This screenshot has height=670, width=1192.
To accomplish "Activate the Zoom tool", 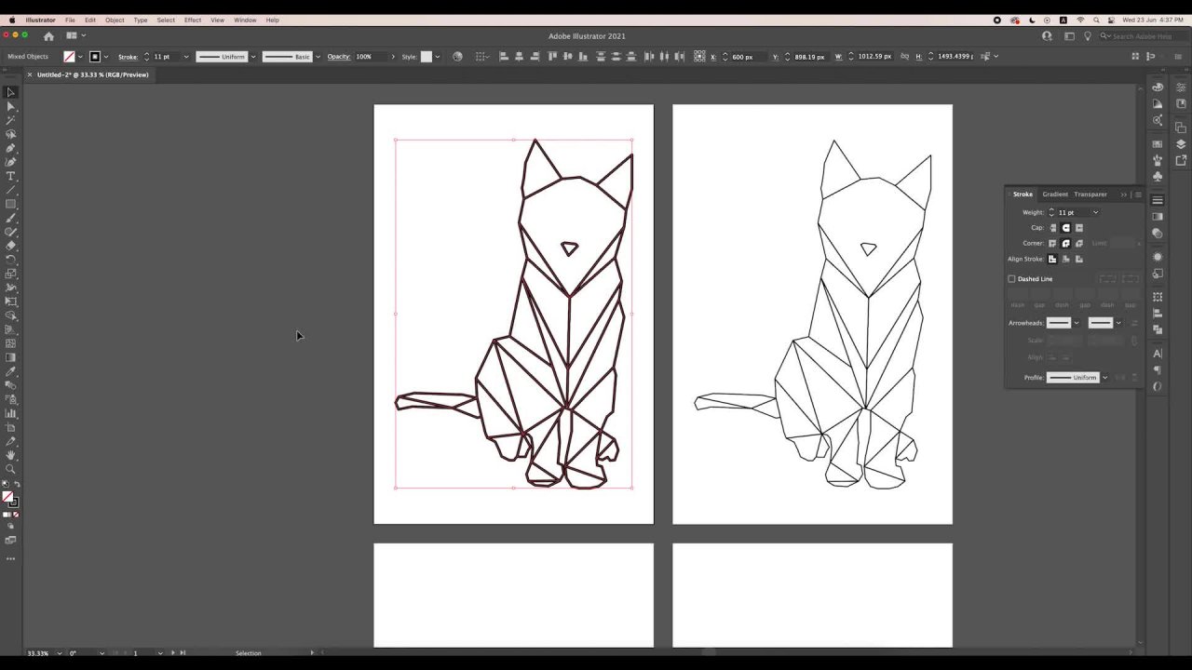I will pos(10,469).
